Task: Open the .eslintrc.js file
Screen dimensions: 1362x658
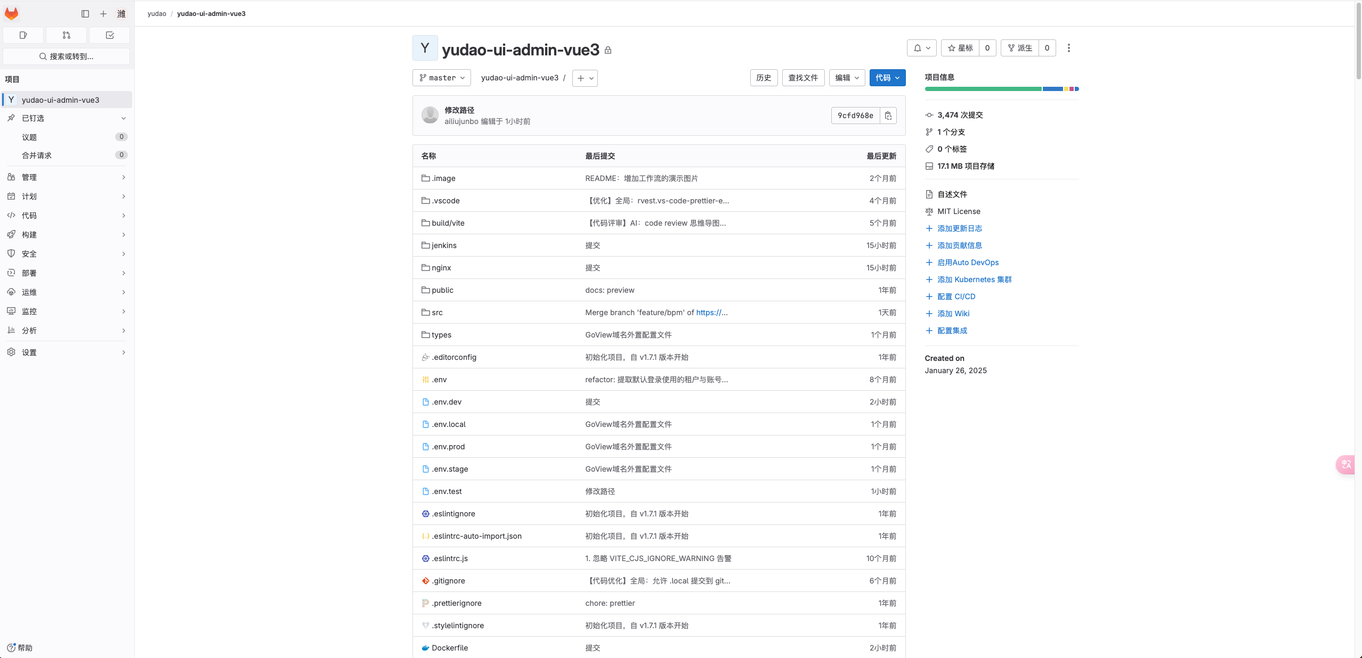Action: pos(450,558)
